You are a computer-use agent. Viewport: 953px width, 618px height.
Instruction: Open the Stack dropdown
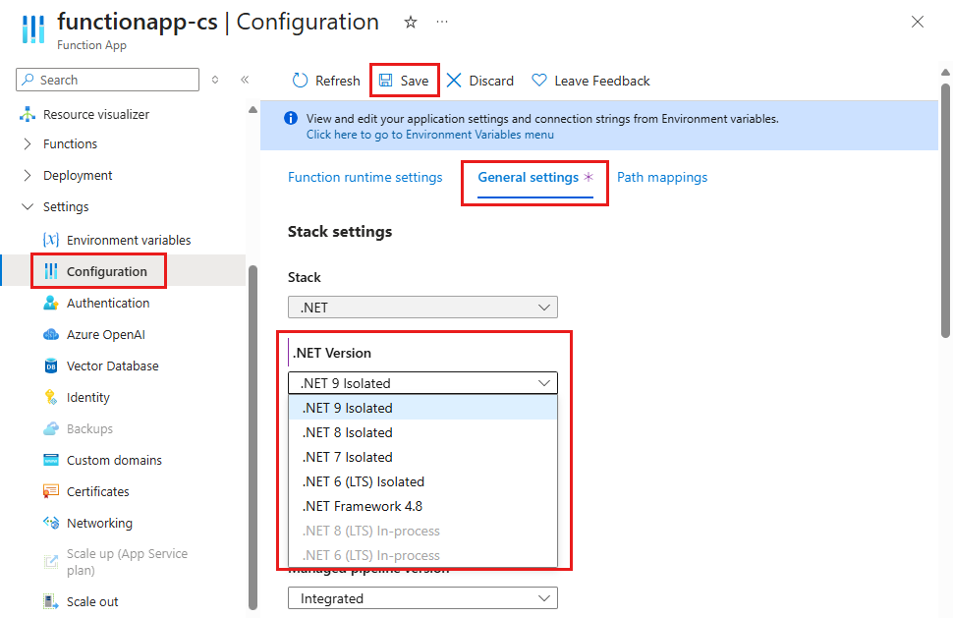point(422,308)
